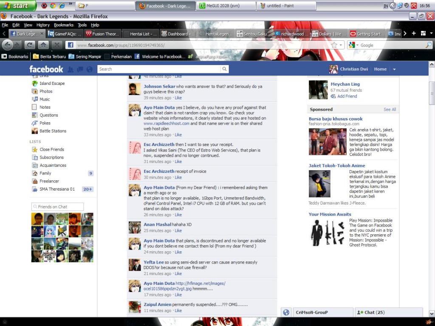Open Facebook notifications globe in header
Screen dimensions: 435x326
click(89, 69)
